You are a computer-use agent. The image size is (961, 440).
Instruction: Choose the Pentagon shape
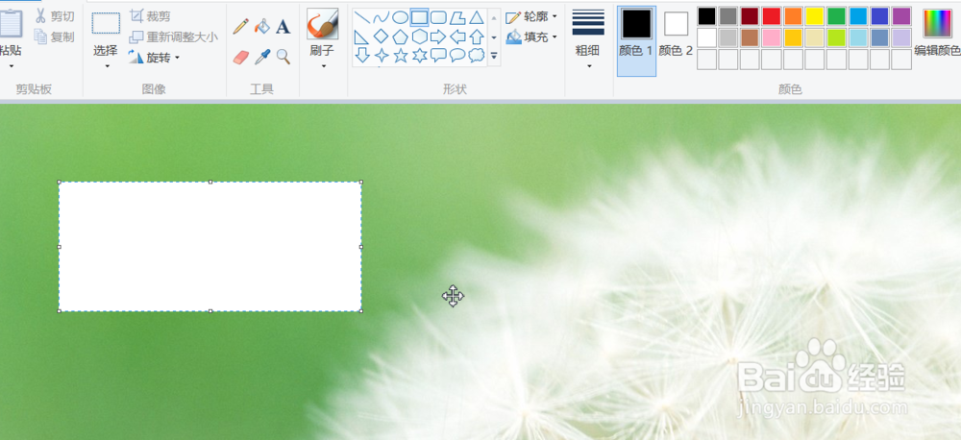(400, 37)
